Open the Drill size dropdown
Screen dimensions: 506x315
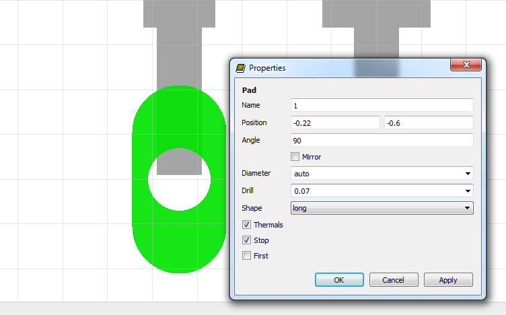click(x=468, y=190)
